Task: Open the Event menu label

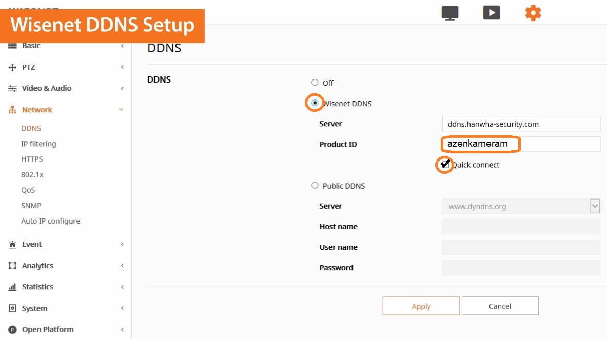Action: coord(32,244)
